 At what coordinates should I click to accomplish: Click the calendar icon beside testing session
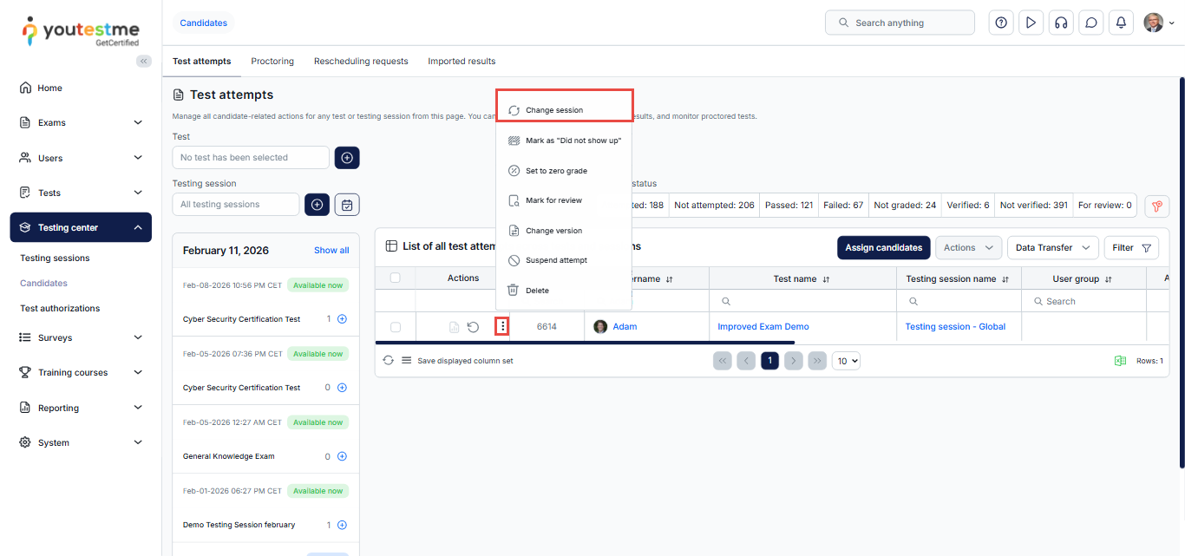point(347,205)
